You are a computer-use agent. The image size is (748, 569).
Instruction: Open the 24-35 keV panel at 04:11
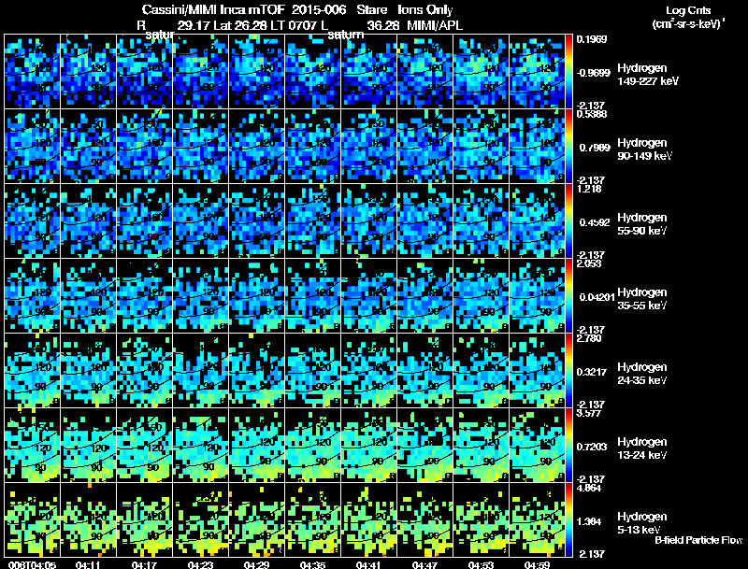pyautogui.click(x=88, y=371)
